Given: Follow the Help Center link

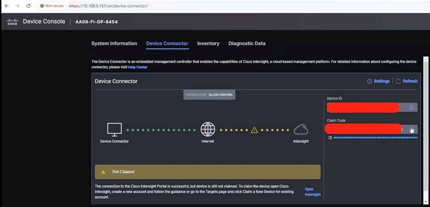Looking at the screenshot, I should tap(138, 67).
